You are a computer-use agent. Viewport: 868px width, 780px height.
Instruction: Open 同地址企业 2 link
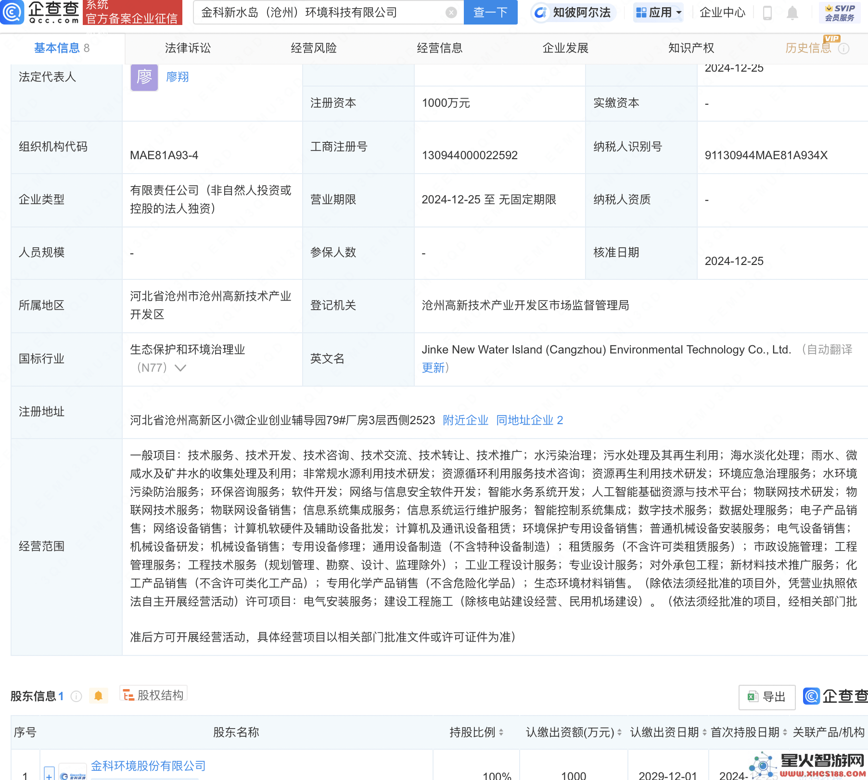[529, 420]
